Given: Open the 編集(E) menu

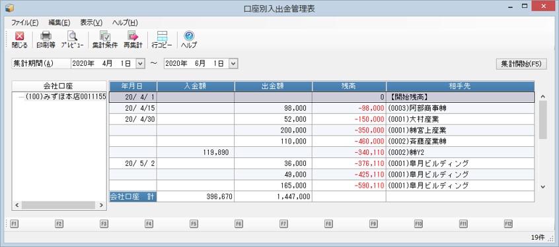Looking at the screenshot, I should point(59,23).
